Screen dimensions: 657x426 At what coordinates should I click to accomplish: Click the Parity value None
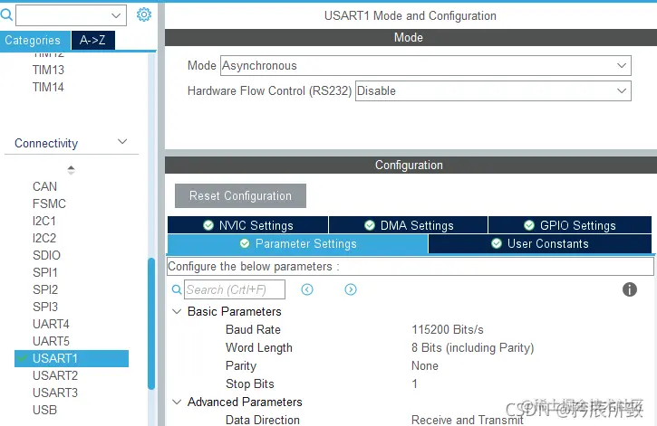point(424,365)
